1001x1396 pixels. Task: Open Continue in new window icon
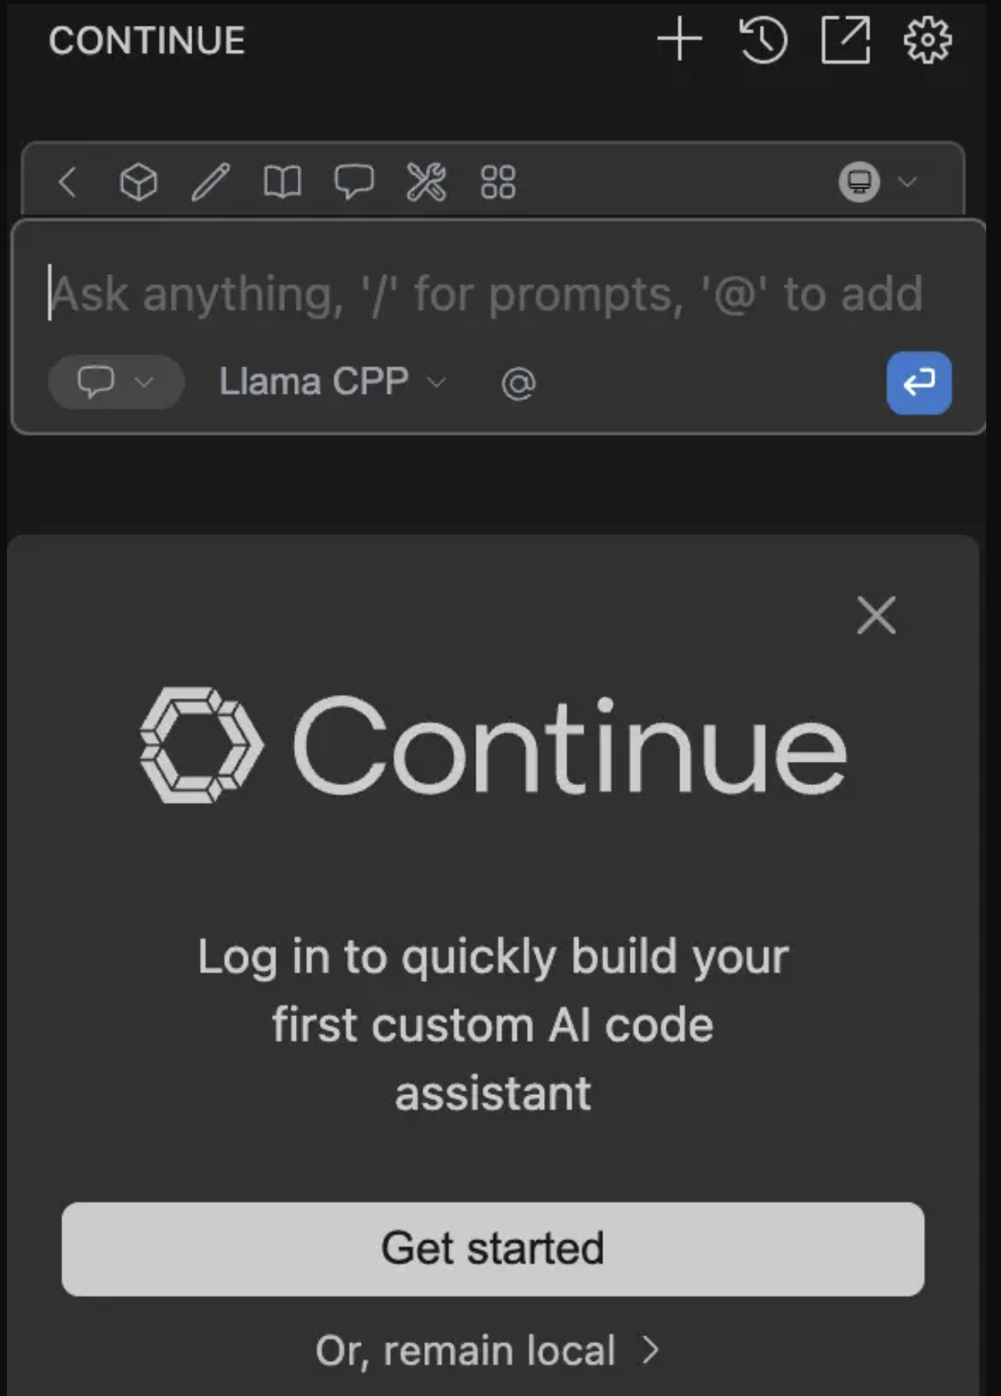tap(845, 40)
